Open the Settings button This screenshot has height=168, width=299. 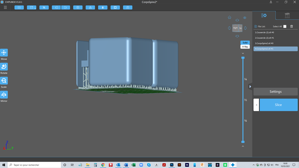[275, 92]
